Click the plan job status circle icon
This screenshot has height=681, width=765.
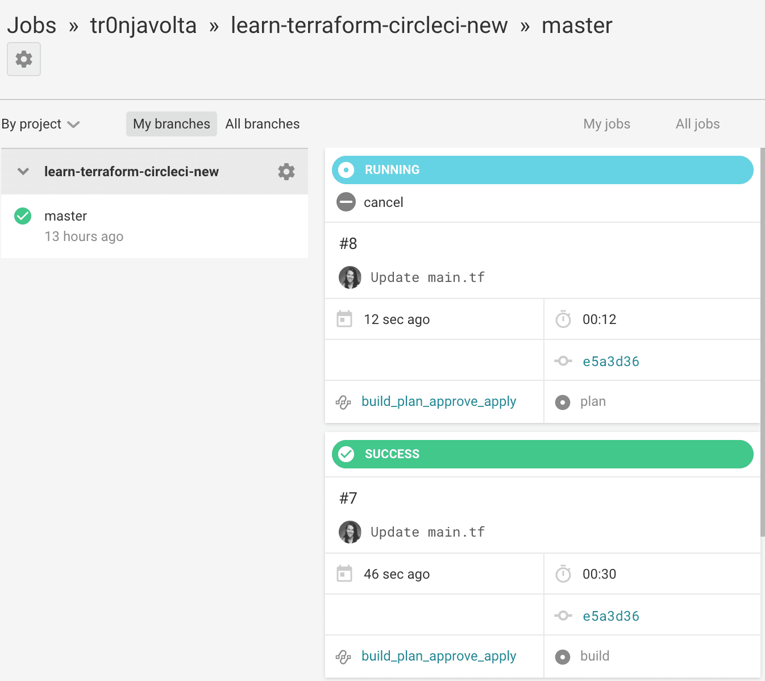(562, 402)
